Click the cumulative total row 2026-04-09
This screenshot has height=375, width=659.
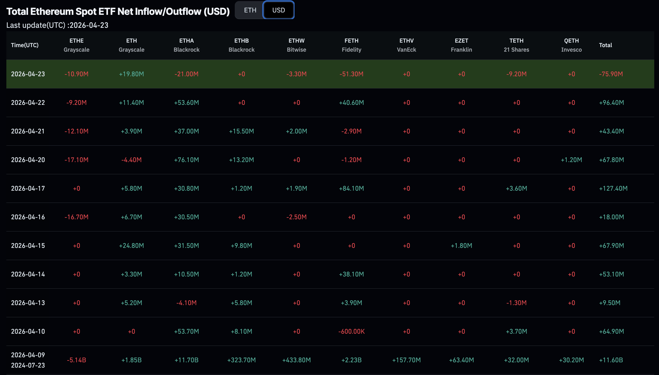tap(28, 360)
